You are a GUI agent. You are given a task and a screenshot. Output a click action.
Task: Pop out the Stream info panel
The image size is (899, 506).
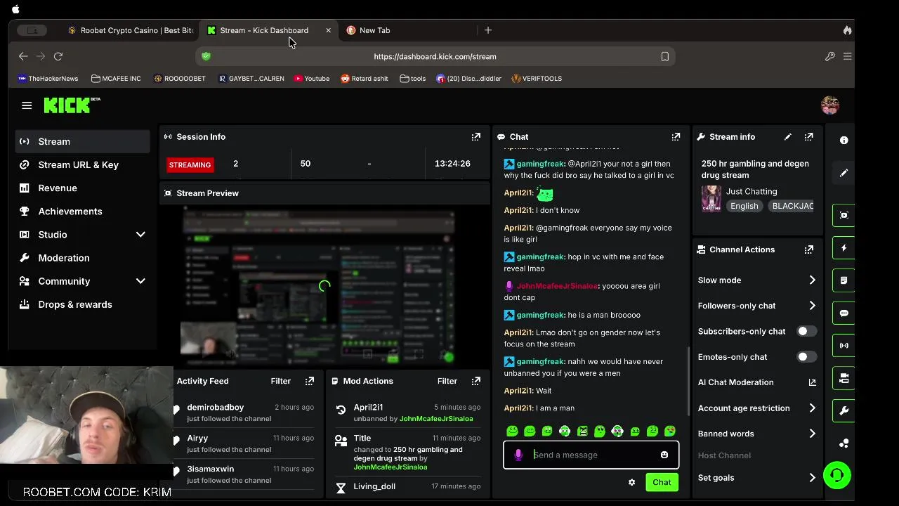tap(809, 137)
